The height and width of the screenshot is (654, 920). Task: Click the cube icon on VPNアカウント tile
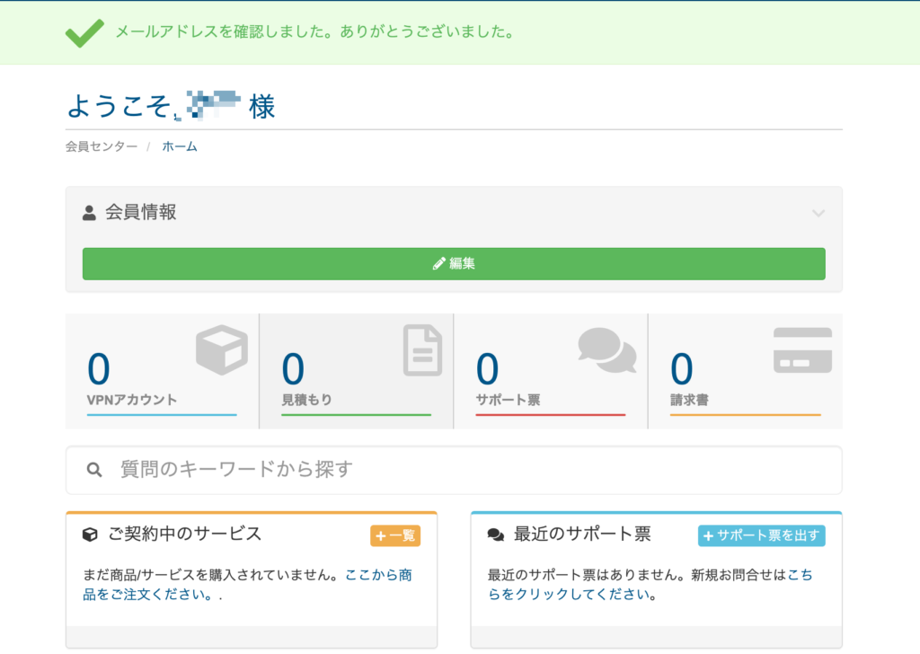point(221,349)
